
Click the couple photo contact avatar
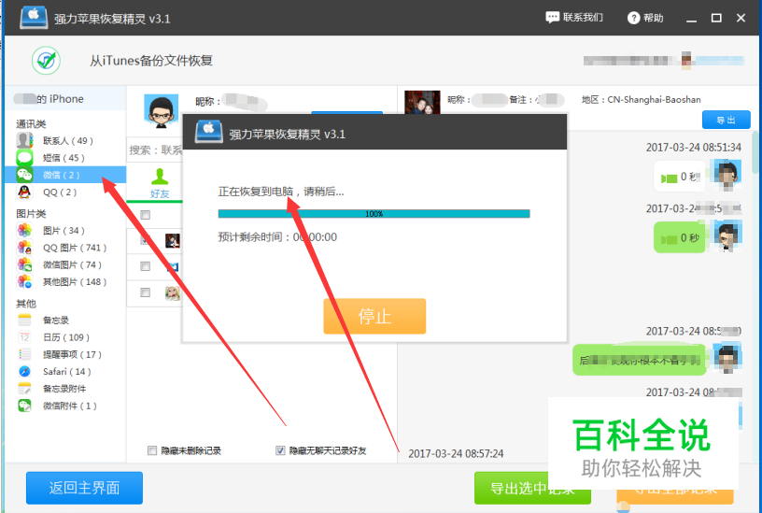[422, 102]
